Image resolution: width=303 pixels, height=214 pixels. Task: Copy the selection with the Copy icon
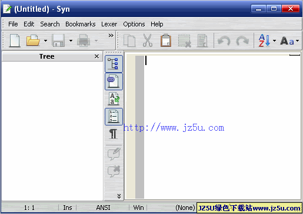pyautogui.click(x=129, y=40)
